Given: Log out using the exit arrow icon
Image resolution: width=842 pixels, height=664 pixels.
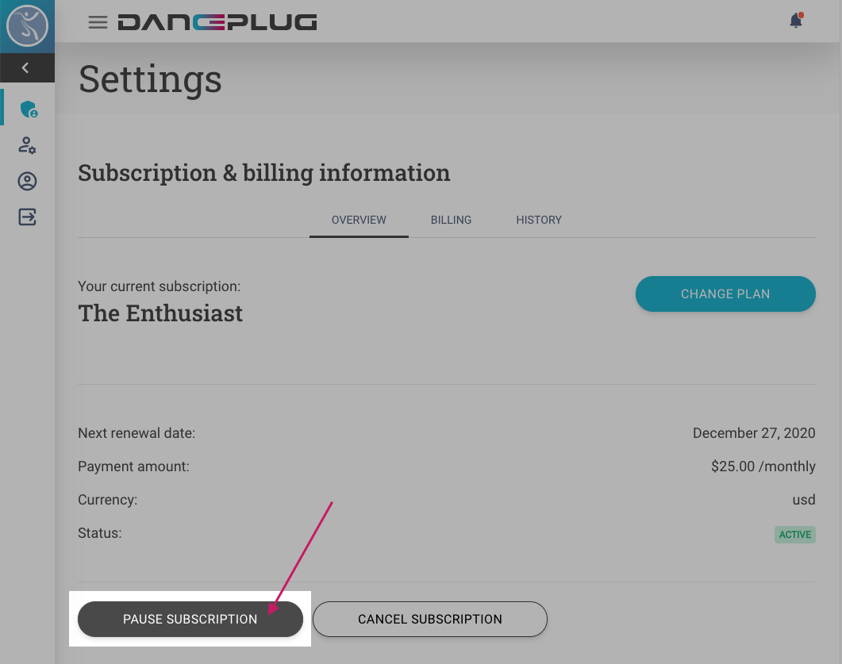Looking at the screenshot, I should 27,217.
